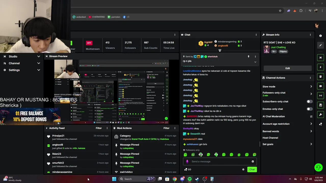Open emoji picker in chat input
Screen dimensions: 326x183
coord(253,161)
